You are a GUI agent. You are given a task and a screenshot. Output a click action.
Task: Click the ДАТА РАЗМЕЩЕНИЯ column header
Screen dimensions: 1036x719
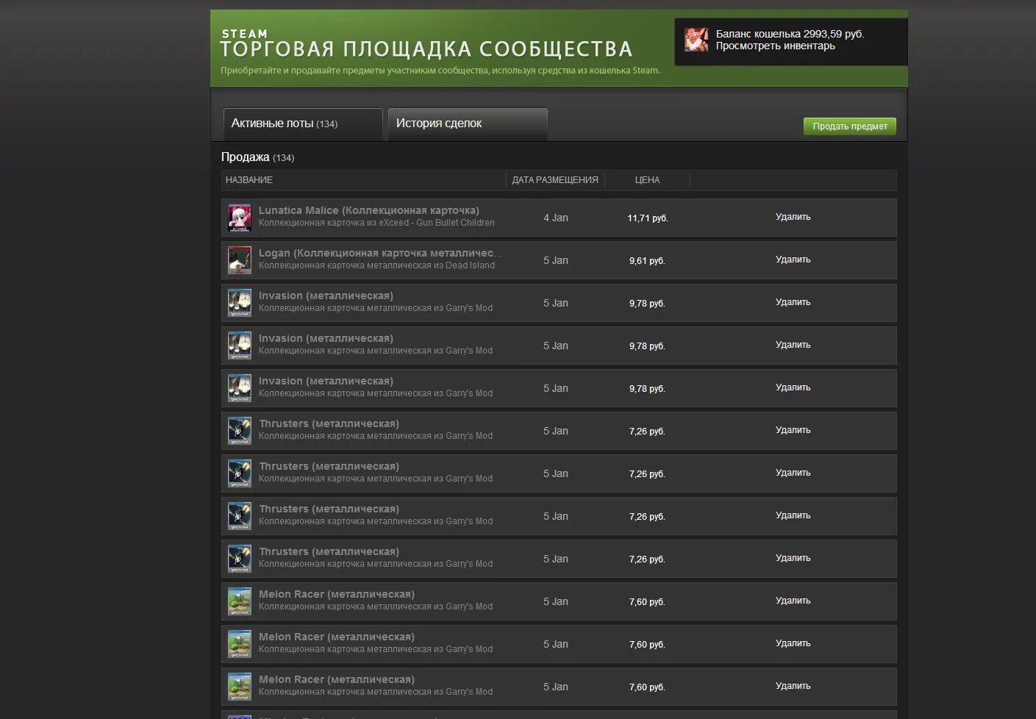pyautogui.click(x=555, y=180)
